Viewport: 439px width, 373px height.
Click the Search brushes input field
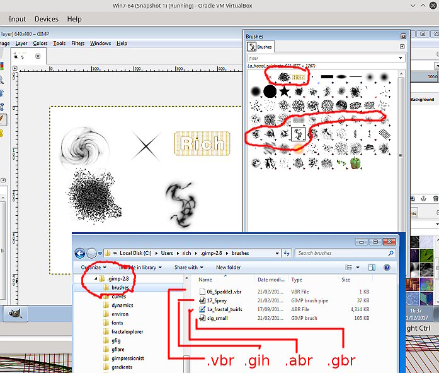(344, 253)
